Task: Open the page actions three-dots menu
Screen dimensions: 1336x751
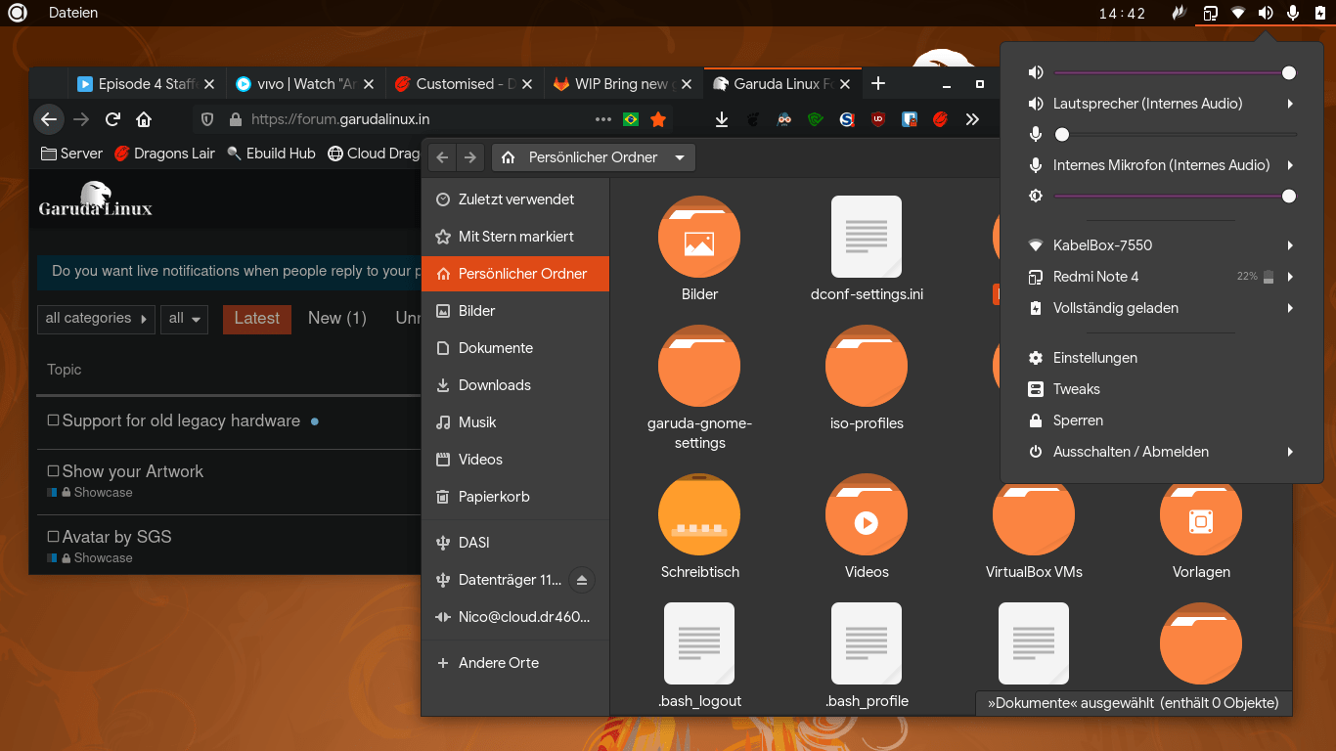Action: [603, 119]
